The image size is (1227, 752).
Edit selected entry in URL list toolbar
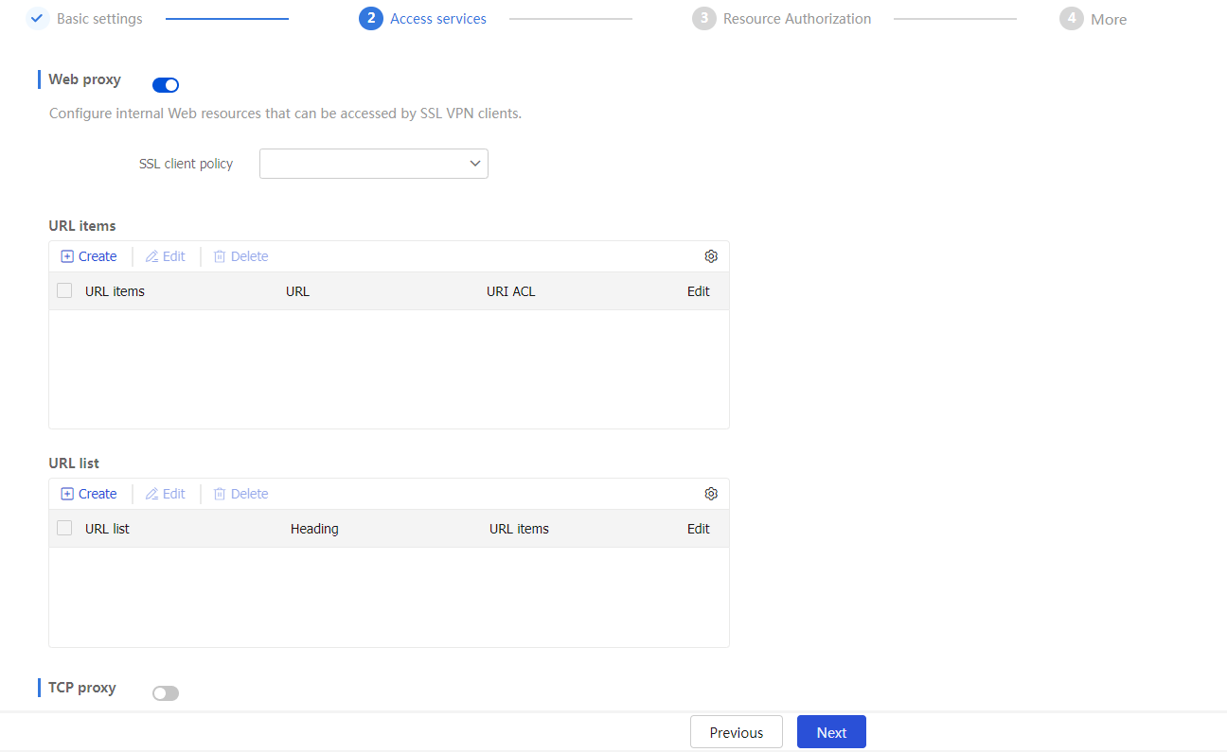pyautogui.click(x=166, y=494)
